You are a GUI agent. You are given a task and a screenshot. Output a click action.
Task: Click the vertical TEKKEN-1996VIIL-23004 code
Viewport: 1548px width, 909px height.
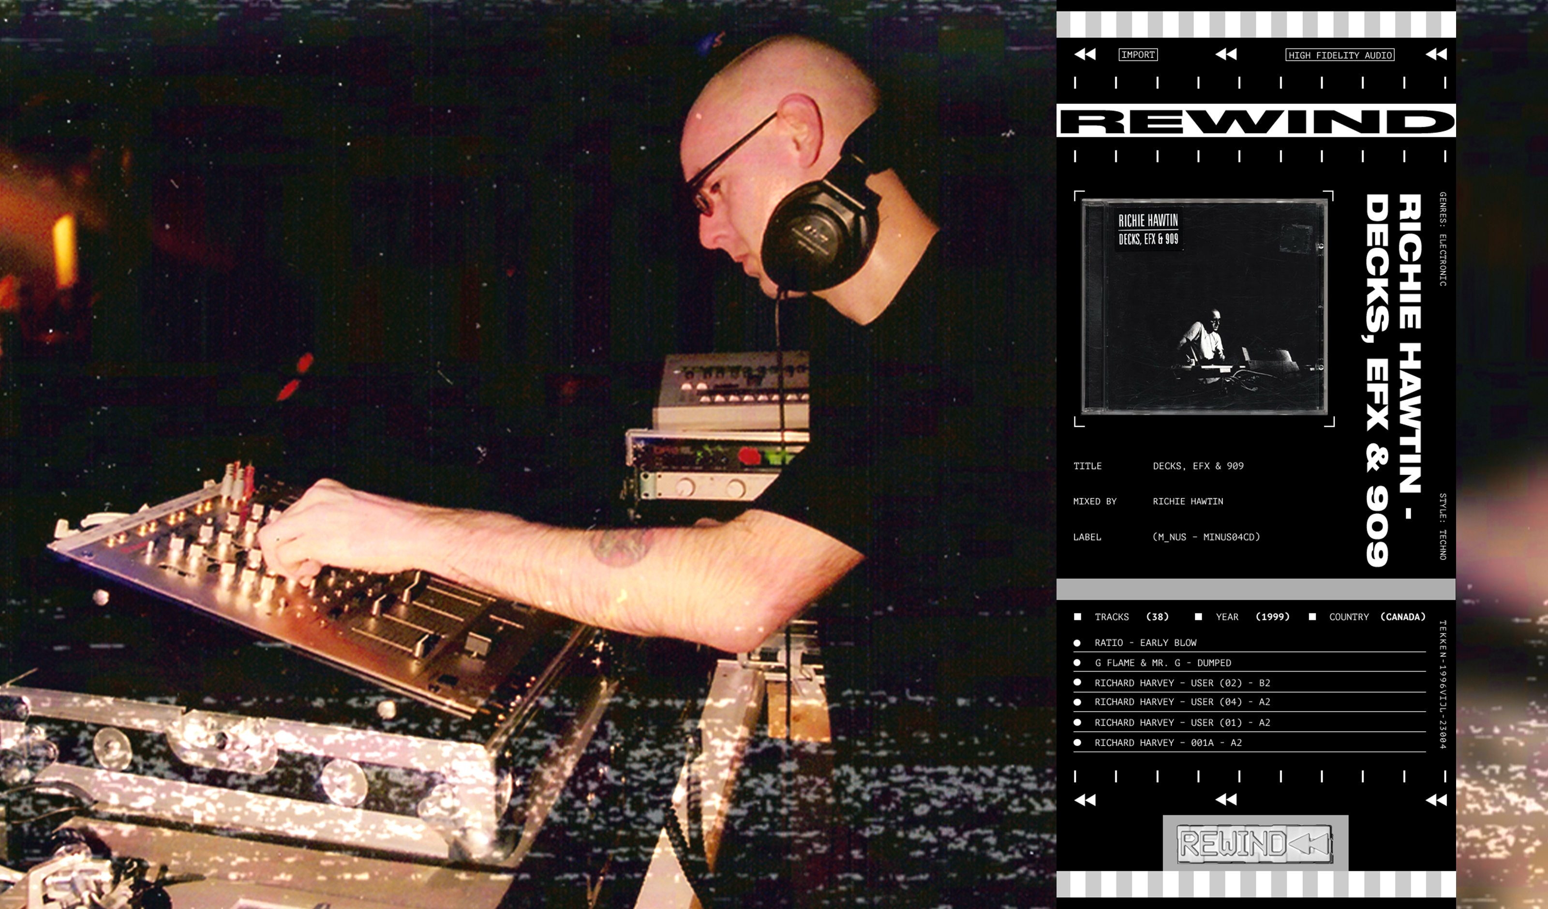point(1443,684)
